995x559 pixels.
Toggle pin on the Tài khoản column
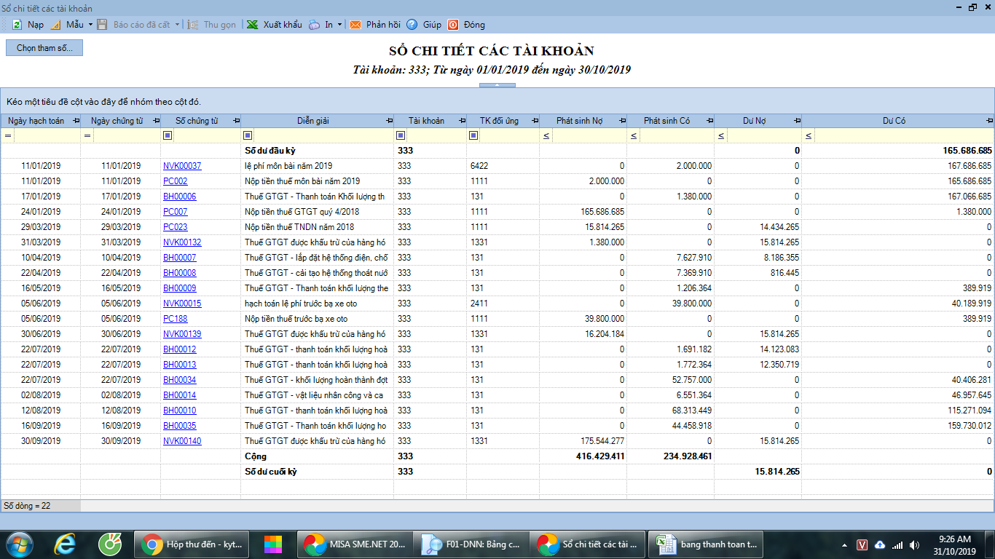click(x=462, y=121)
